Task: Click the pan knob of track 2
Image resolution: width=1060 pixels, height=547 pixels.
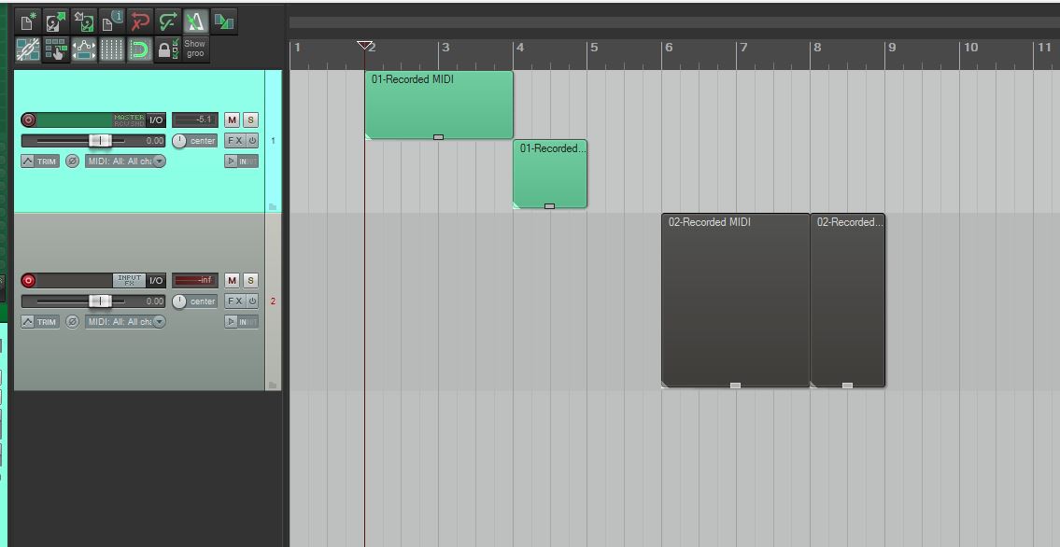Action: (179, 302)
